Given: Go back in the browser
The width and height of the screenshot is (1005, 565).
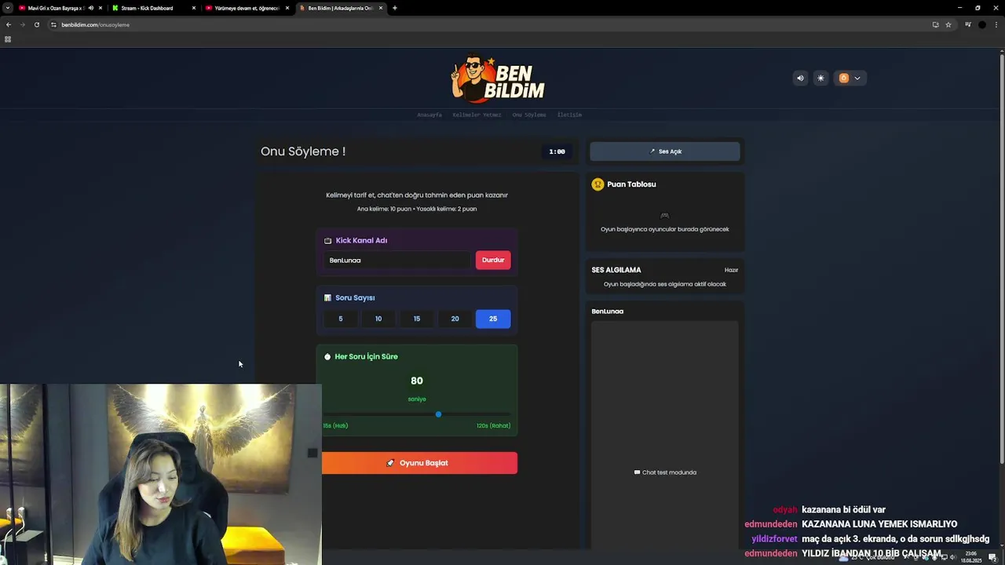Looking at the screenshot, I should tap(9, 24).
